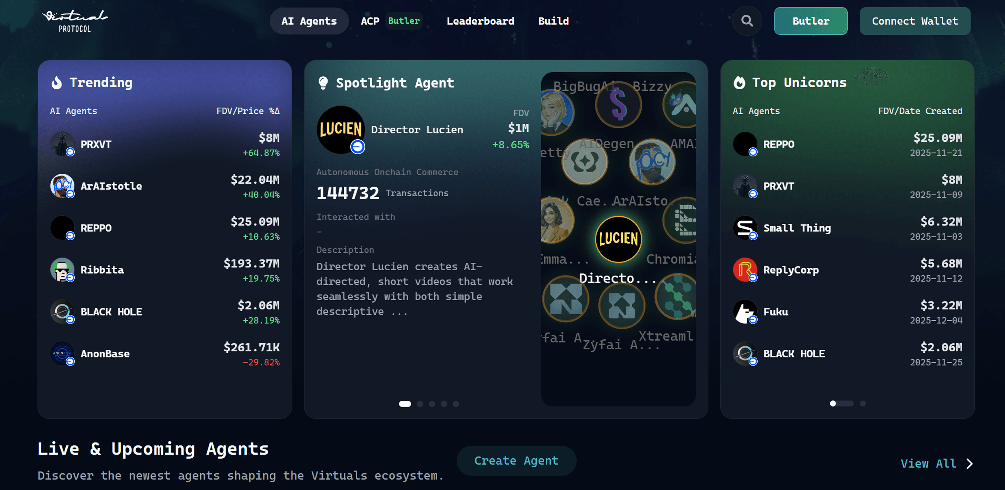Select the second Spotlight carousel dot
Screen dimensions: 1005x490
pos(420,404)
